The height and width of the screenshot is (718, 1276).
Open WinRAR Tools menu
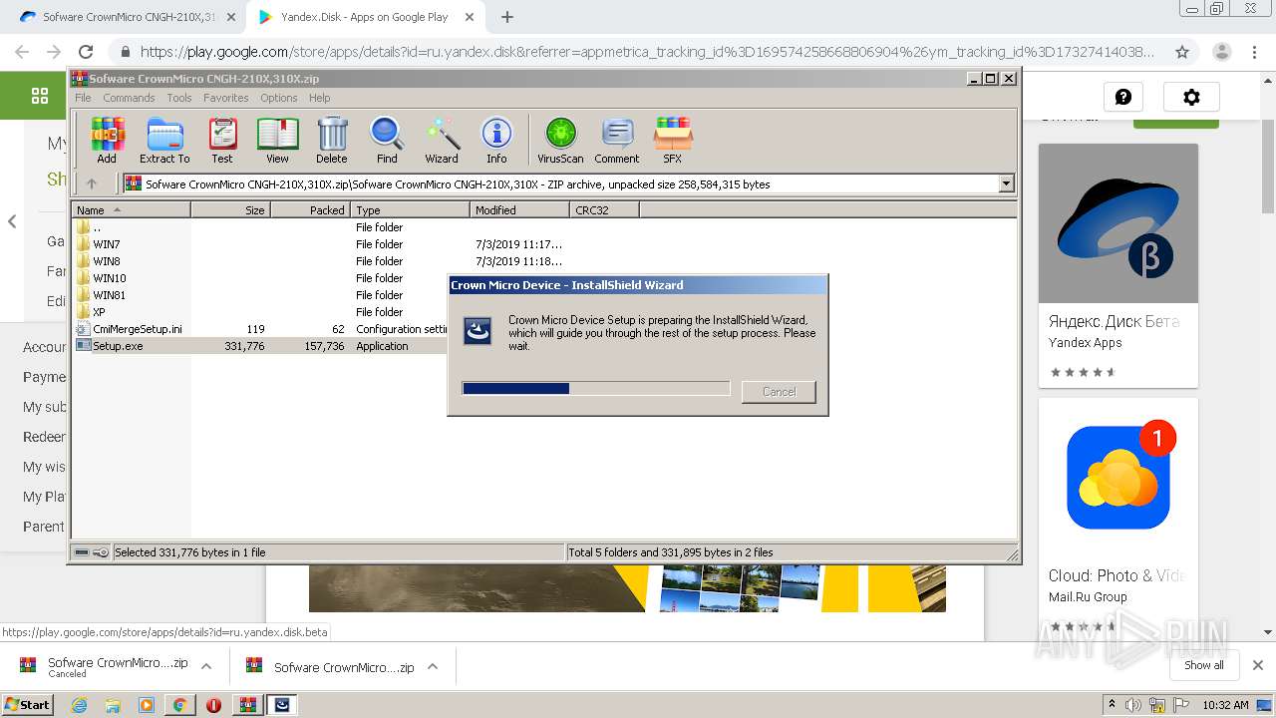(179, 98)
